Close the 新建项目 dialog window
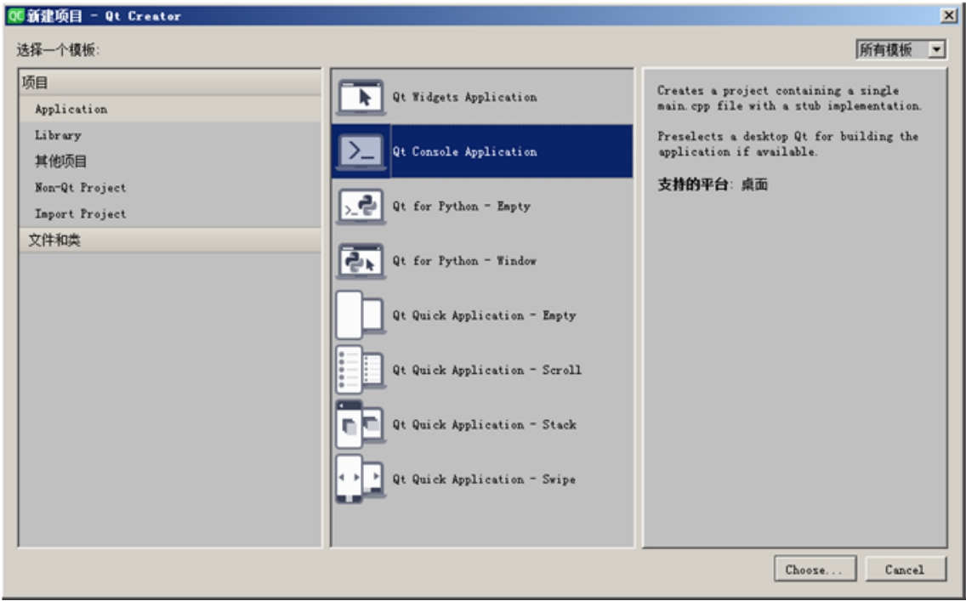The width and height of the screenshot is (966, 601). (x=949, y=16)
